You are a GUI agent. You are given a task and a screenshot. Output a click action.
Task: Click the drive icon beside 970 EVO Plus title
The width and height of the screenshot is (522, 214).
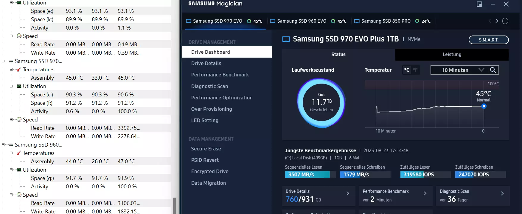pyautogui.click(x=286, y=39)
